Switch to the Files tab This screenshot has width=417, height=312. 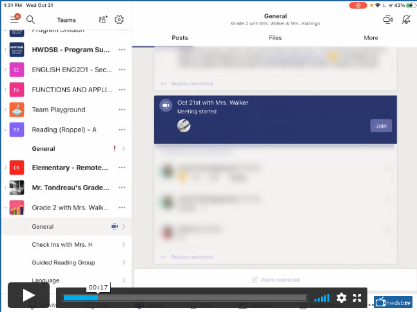pos(275,38)
